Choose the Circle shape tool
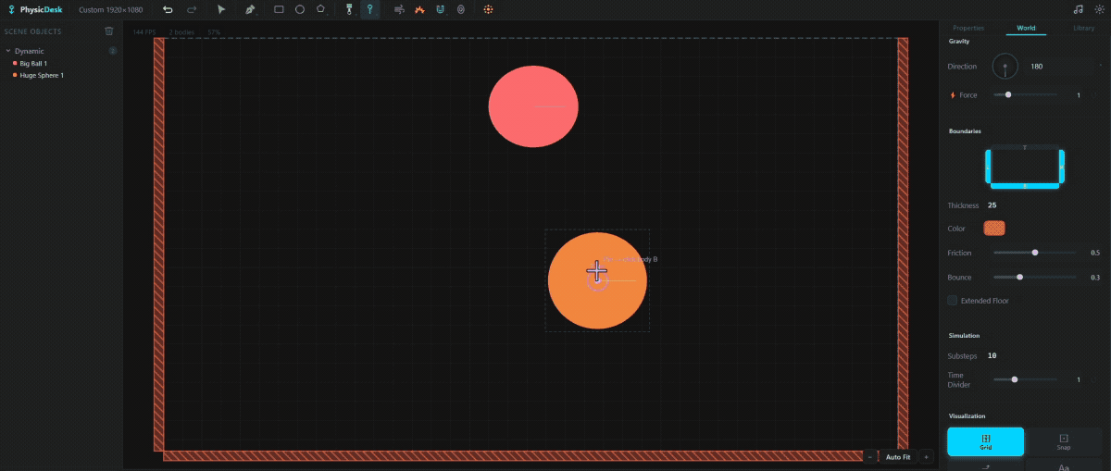The height and width of the screenshot is (471, 1111). [x=300, y=9]
